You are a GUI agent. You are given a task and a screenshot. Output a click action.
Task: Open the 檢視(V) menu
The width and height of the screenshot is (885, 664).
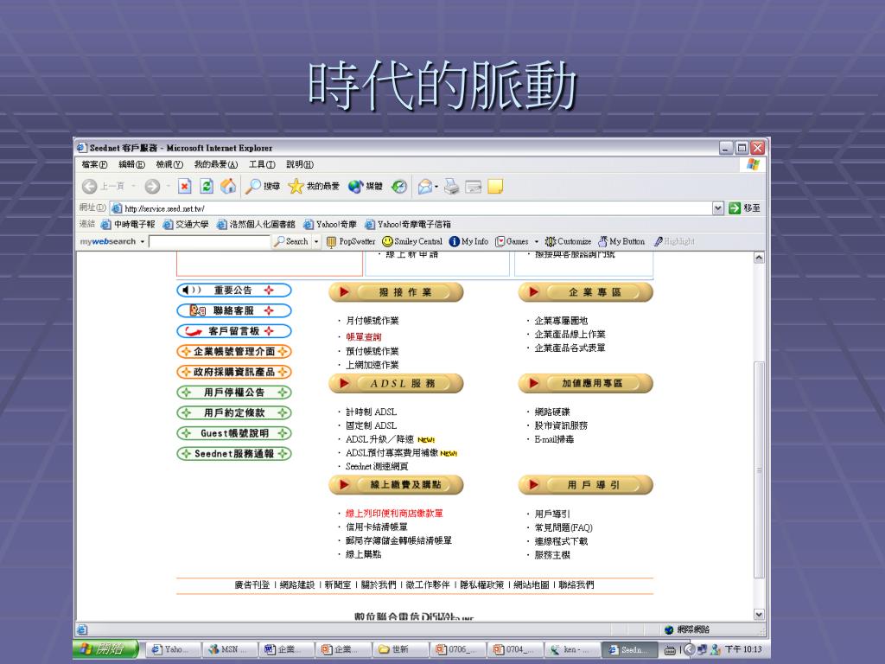pyautogui.click(x=169, y=164)
